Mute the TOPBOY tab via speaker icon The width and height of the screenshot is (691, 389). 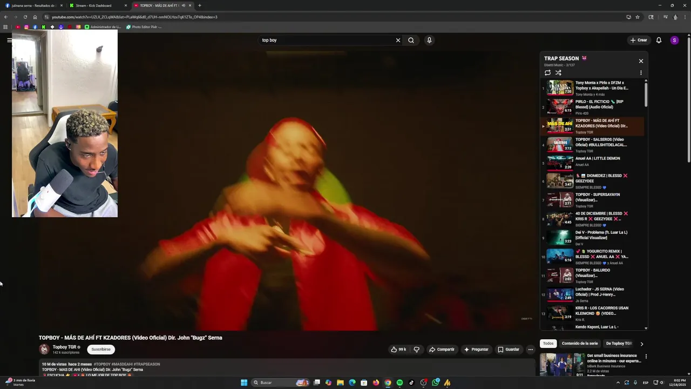pyautogui.click(x=184, y=5)
